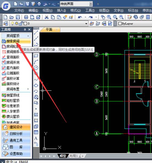
Task: Click the Undo arrow icon
Action: [80, 17]
